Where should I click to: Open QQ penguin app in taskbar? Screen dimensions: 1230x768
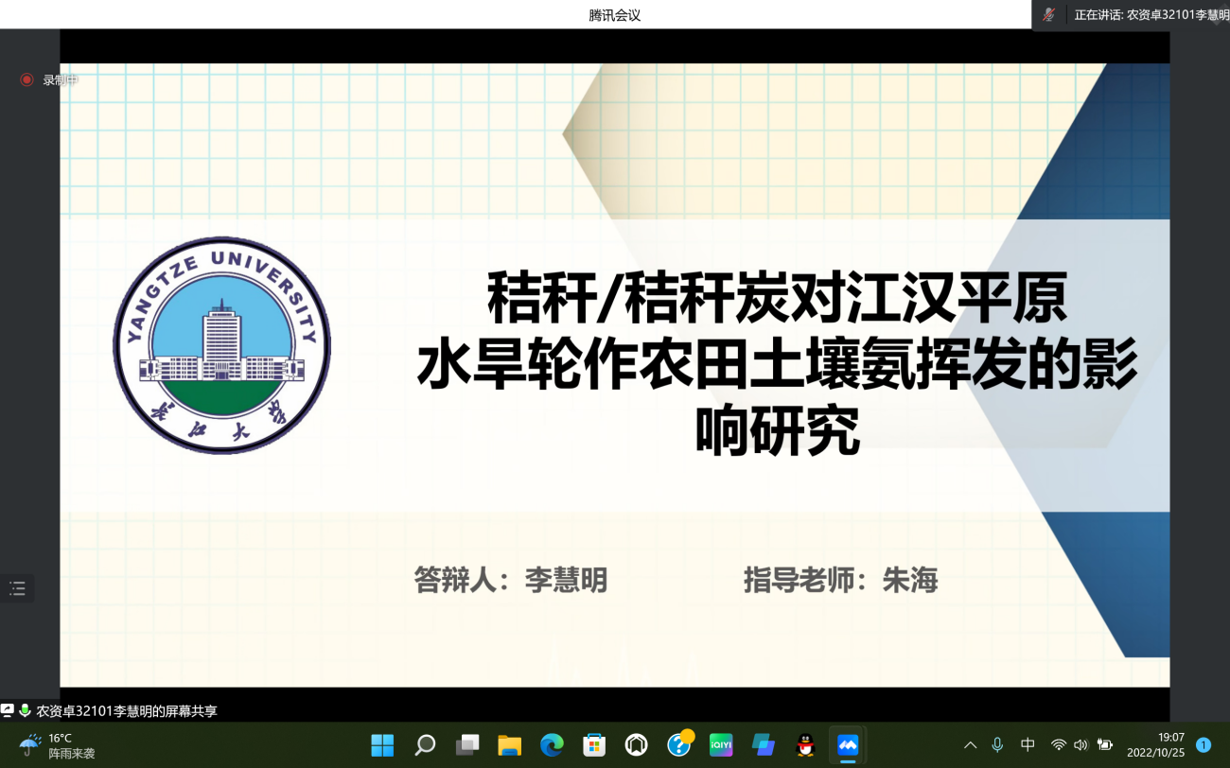805,745
